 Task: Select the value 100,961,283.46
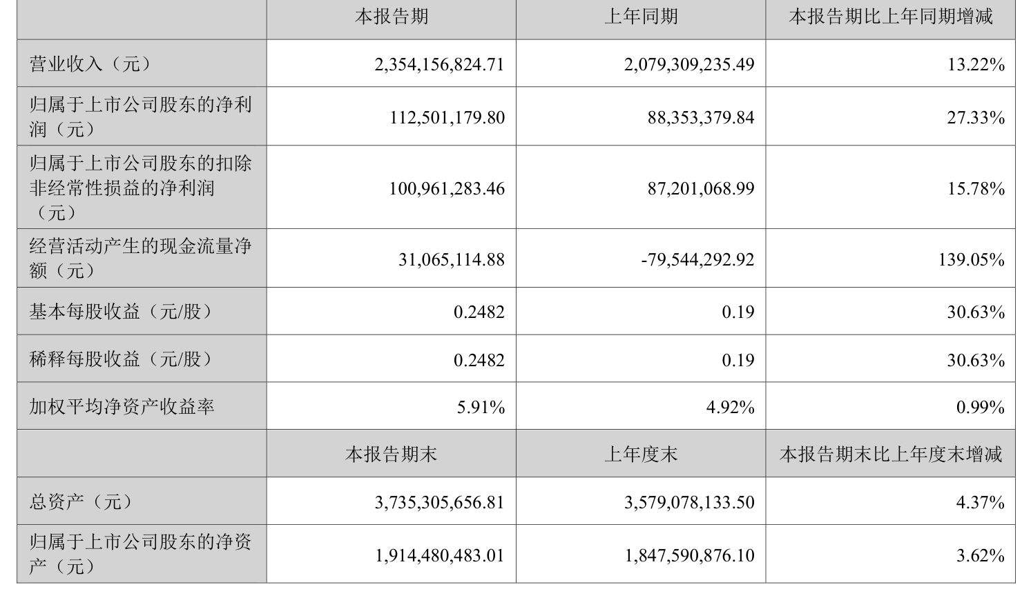coord(447,188)
